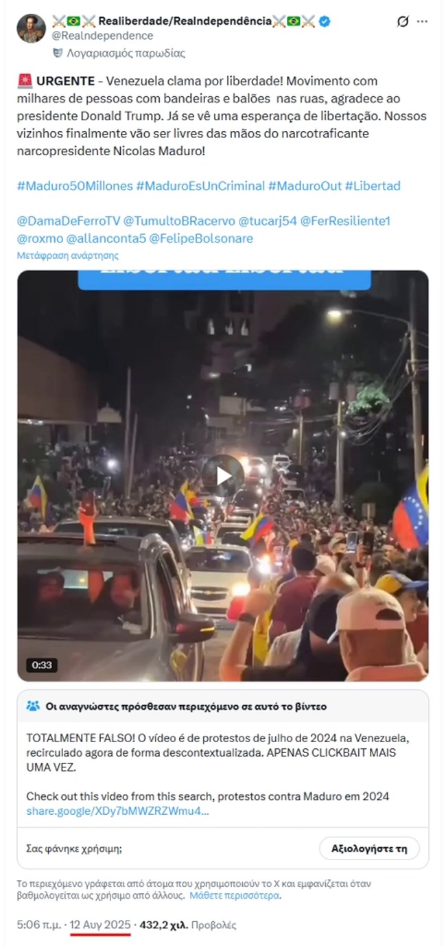Open the @DamaDeFerroTV mention
The image size is (446, 946).
[x=69, y=221]
